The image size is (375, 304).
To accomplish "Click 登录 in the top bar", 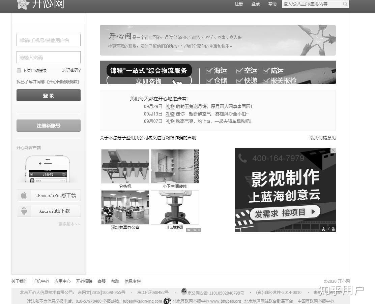I will 255,4.
